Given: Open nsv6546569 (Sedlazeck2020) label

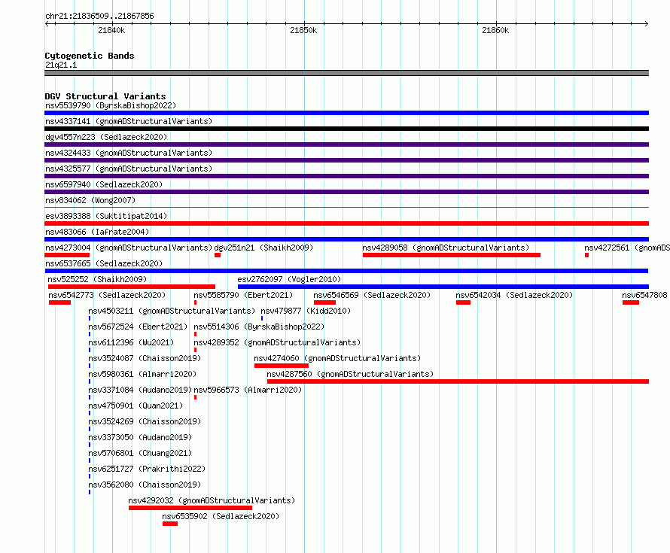Looking at the screenshot, I should pyautogui.click(x=372, y=295).
